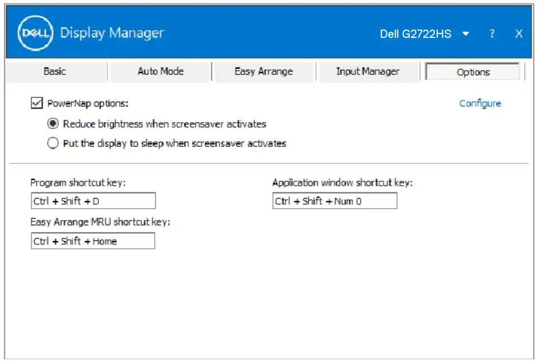Close the Display Manager window

point(518,33)
